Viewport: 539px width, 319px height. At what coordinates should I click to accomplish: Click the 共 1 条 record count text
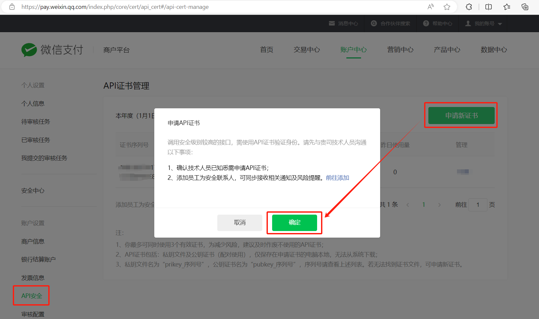[x=389, y=205]
